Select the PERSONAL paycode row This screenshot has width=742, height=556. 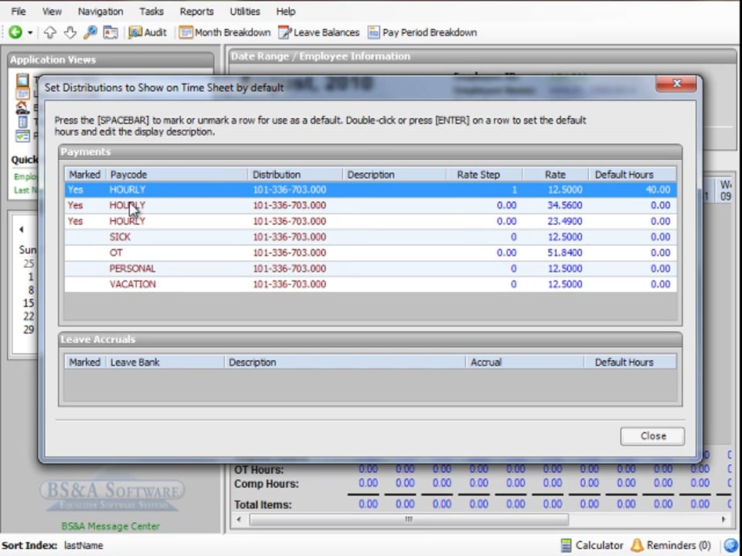[370, 268]
